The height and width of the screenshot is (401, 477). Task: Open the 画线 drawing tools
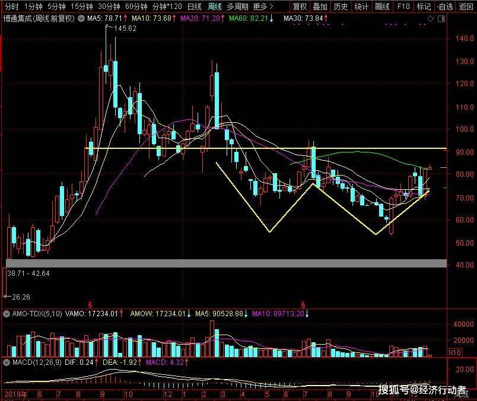click(383, 7)
